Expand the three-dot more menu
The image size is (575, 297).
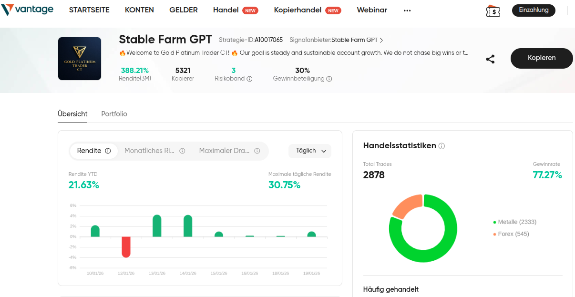[407, 10]
